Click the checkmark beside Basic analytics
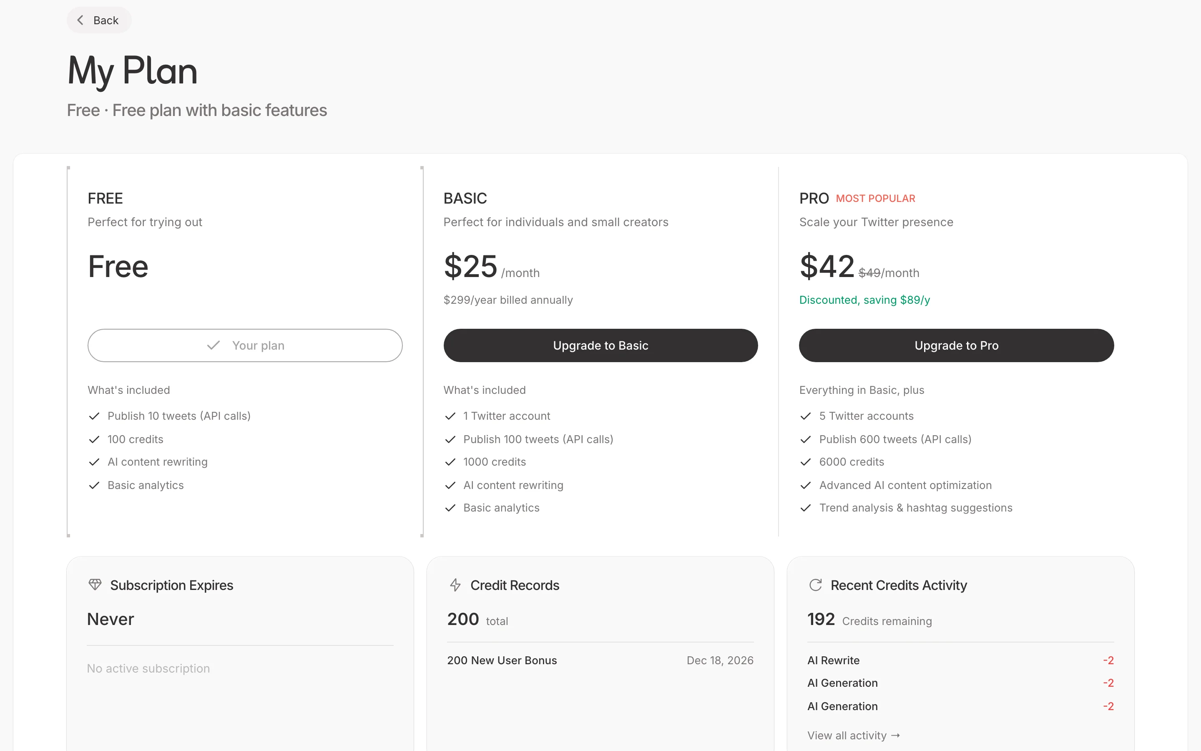Image resolution: width=1201 pixels, height=751 pixels. 93,485
